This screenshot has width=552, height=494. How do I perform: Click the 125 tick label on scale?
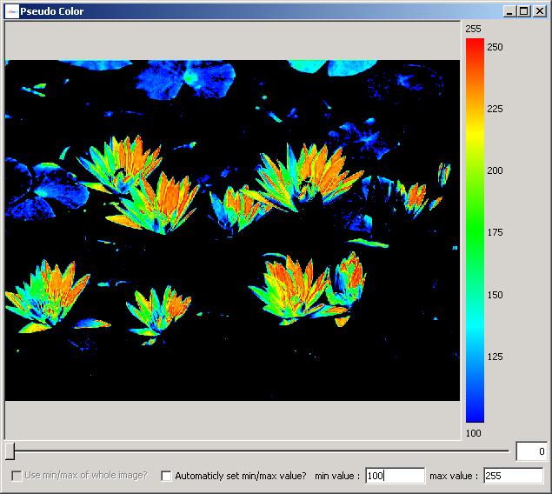coord(495,357)
